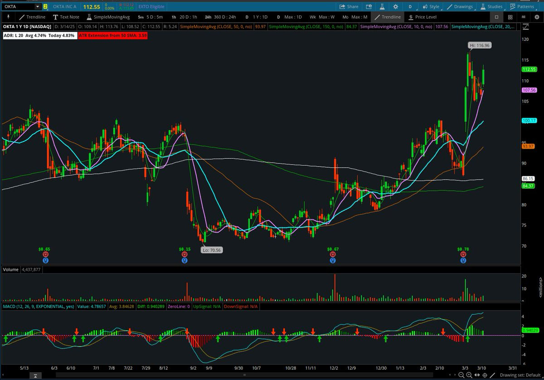Switch to 5 D : 5m timeframe
544x380 pixels.
coord(150,17)
